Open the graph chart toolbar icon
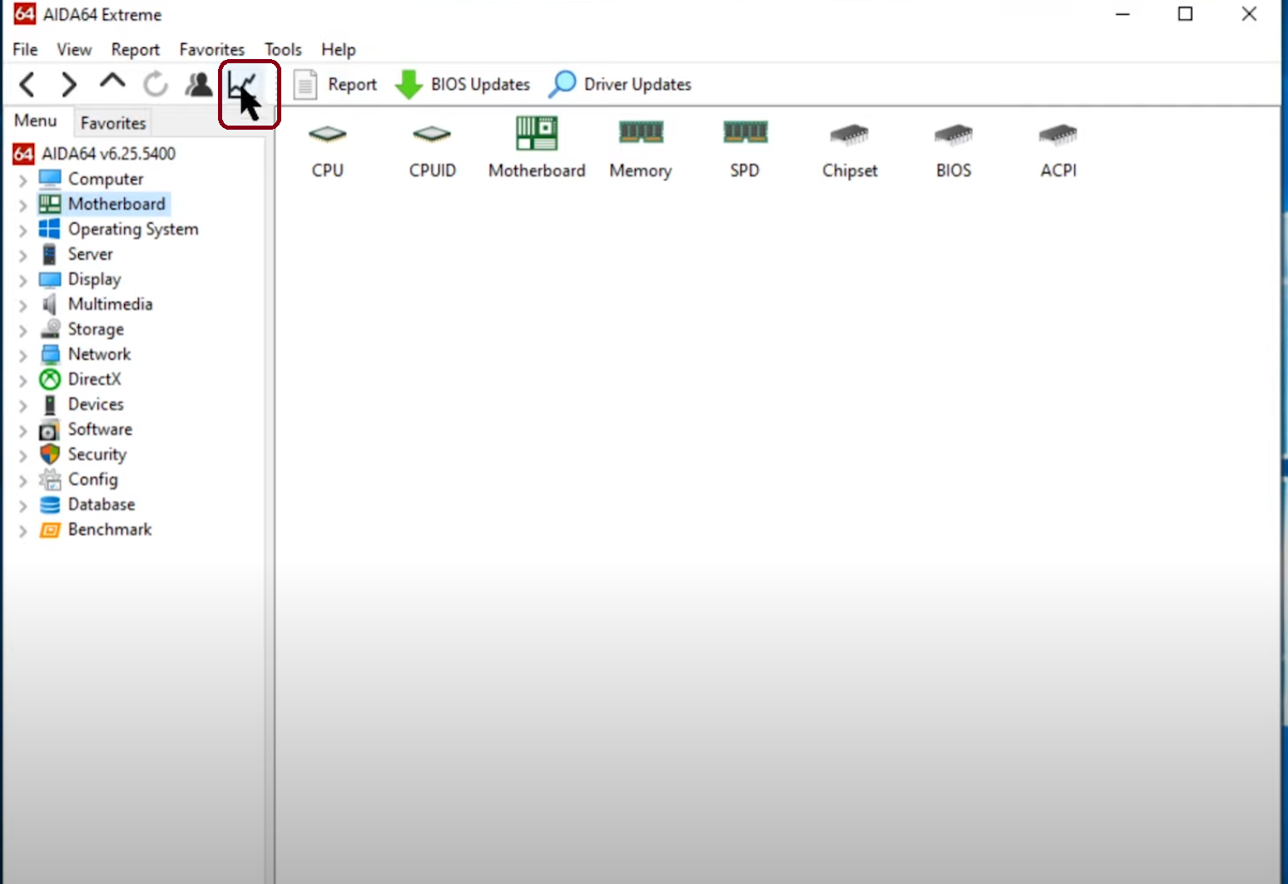Screen dimensions: 1288x884 (x=243, y=86)
